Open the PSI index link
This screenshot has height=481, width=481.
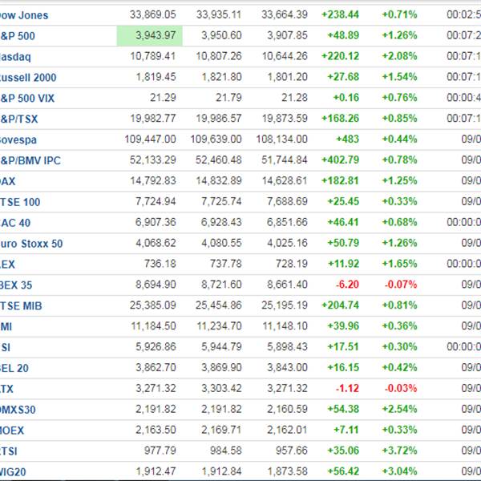click(6, 347)
